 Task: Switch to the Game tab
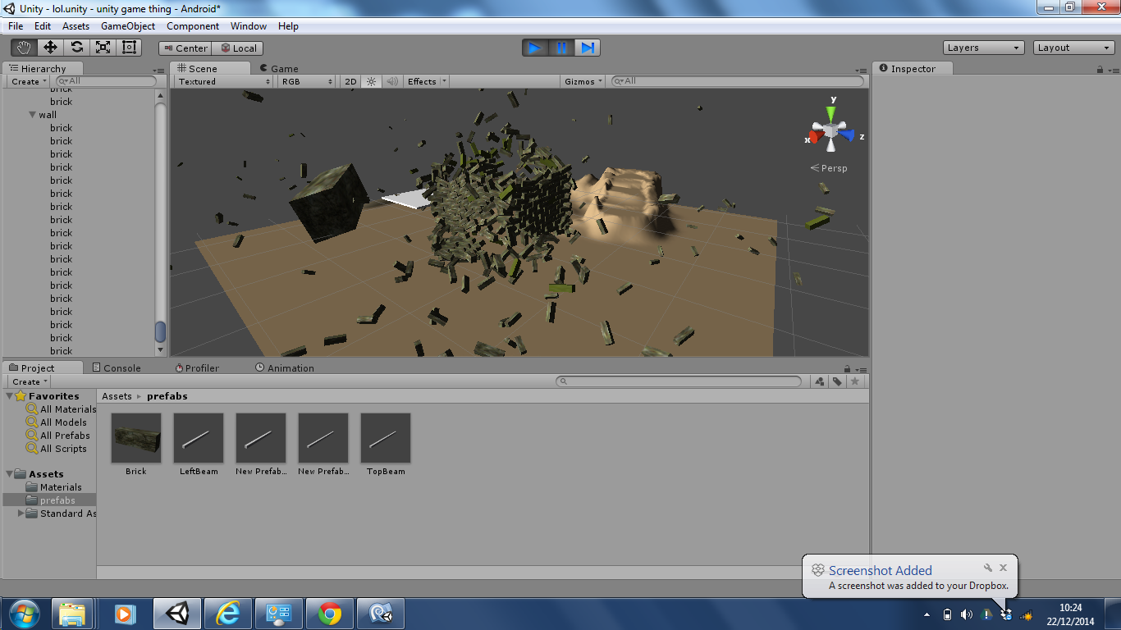[279, 69]
